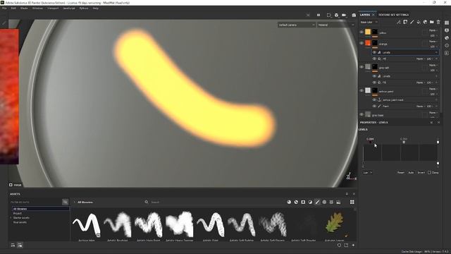Open the Default camera dropdown
451x254 pixels.
[297, 25]
